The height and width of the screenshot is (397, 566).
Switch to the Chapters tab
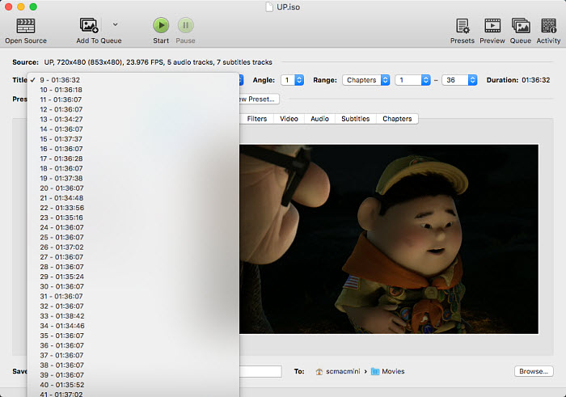pos(397,119)
